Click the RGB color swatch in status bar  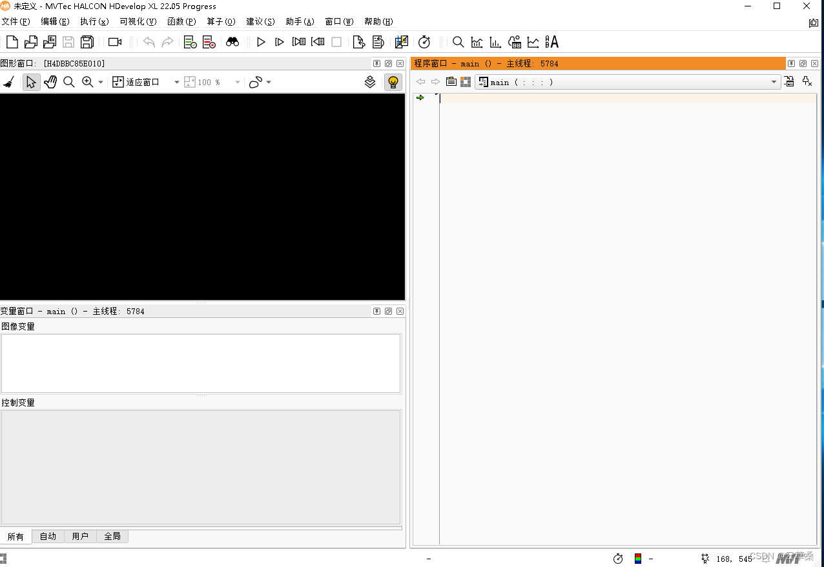click(x=637, y=559)
